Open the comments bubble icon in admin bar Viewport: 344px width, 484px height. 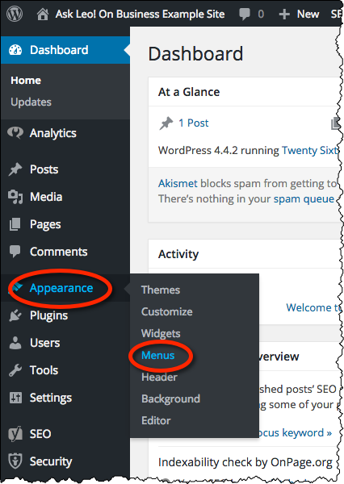[x=244, y=15]
